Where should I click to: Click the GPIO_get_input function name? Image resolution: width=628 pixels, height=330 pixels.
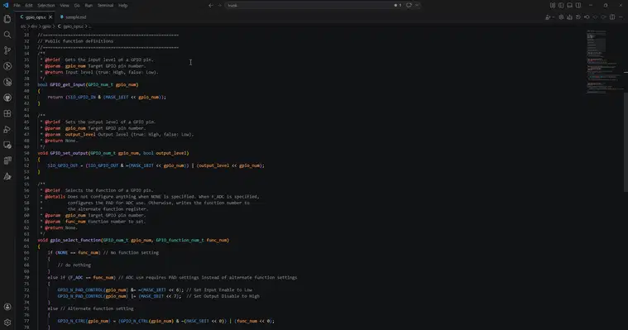[68, 84]
